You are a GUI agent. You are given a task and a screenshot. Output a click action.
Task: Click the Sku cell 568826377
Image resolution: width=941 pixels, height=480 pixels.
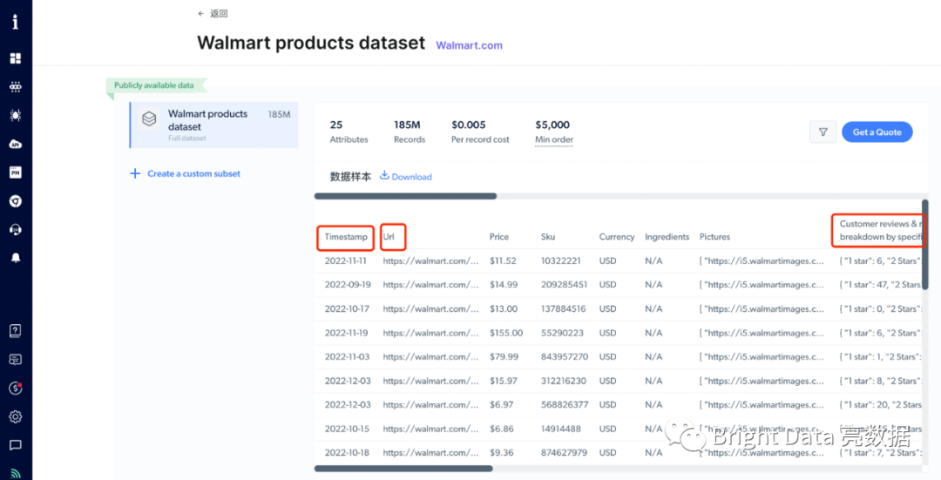click(565, 405)
